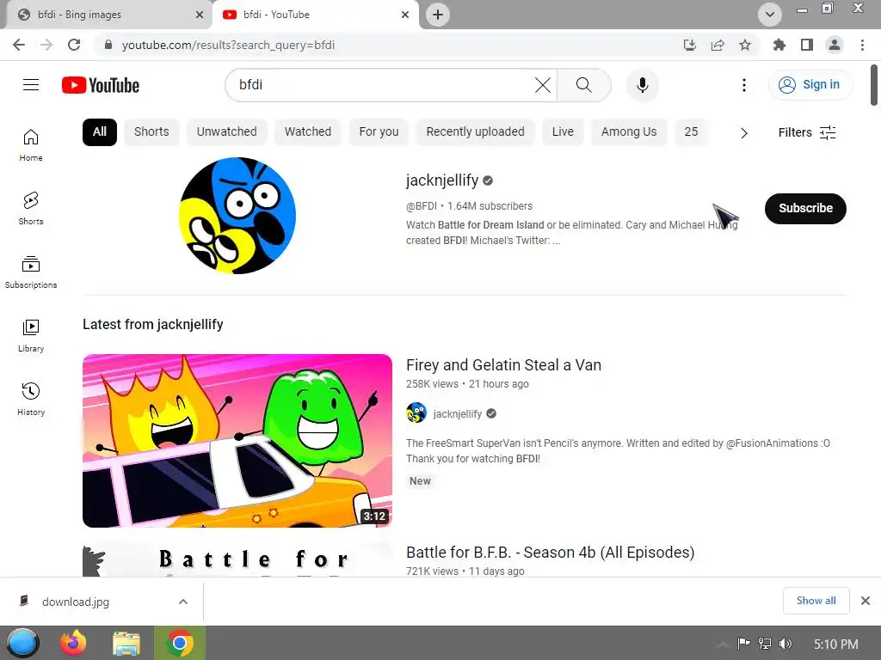
Task: Open Subscriptions in the sidebar
Action: [31, 272]
